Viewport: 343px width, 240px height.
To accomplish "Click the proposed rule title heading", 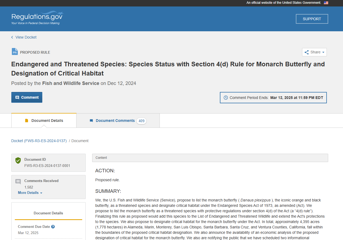I will [x=168, y=69].
